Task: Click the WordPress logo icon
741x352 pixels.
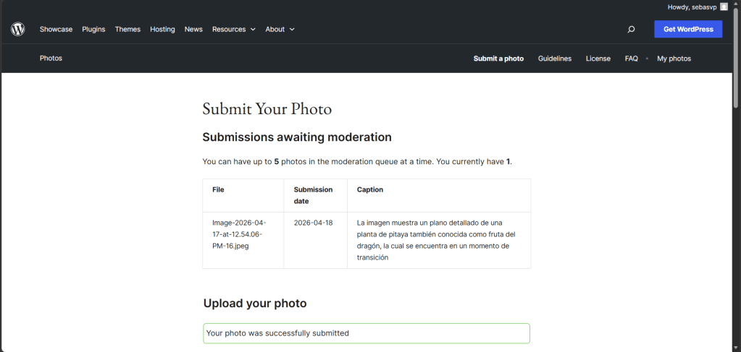Action: tap(18, 30)
